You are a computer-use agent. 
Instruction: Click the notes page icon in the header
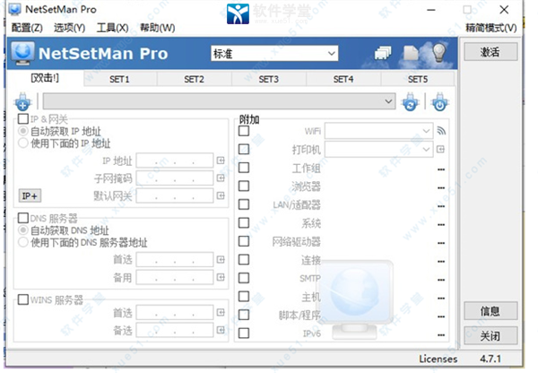[x=412, y=54]
